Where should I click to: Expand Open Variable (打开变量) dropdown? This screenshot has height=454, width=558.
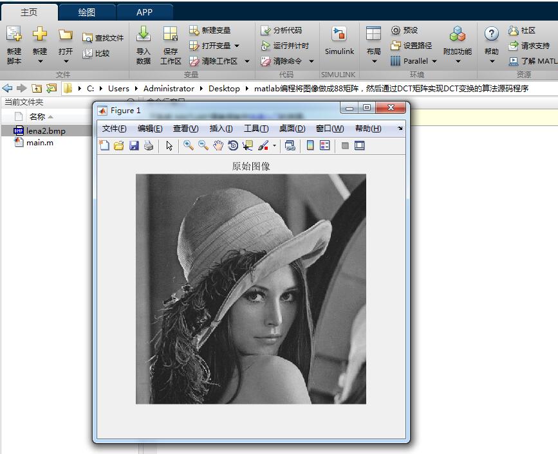[237, 46]
